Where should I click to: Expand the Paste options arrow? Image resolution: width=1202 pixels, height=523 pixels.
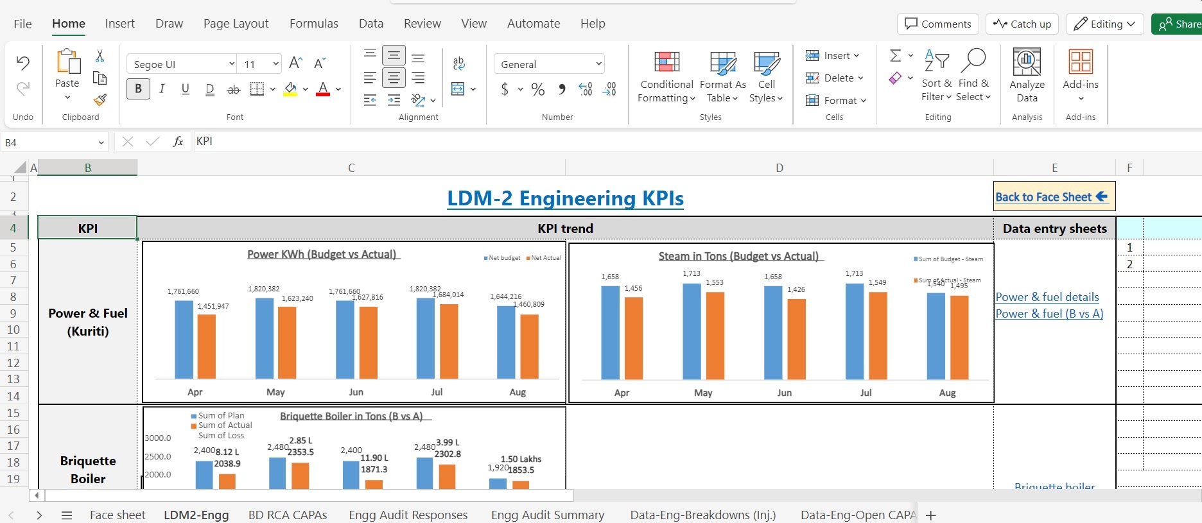point(67,98)
